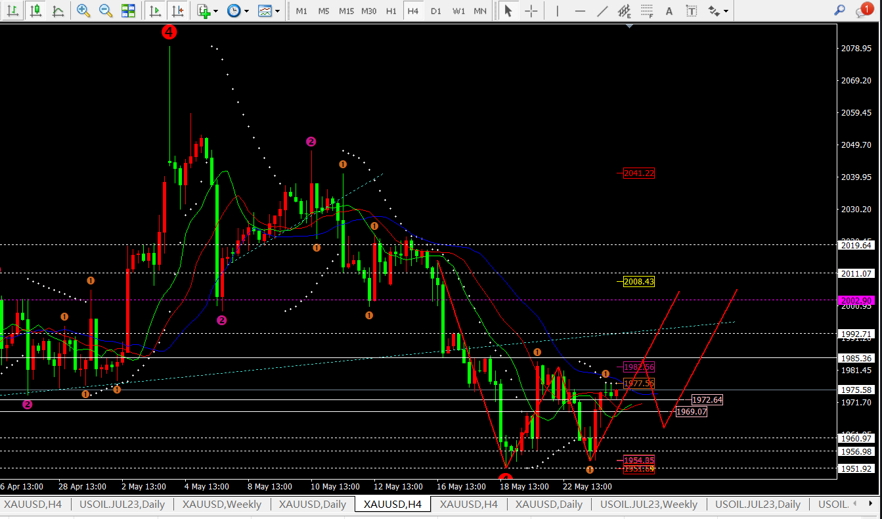Click the active H4 timeframe button

412,11
